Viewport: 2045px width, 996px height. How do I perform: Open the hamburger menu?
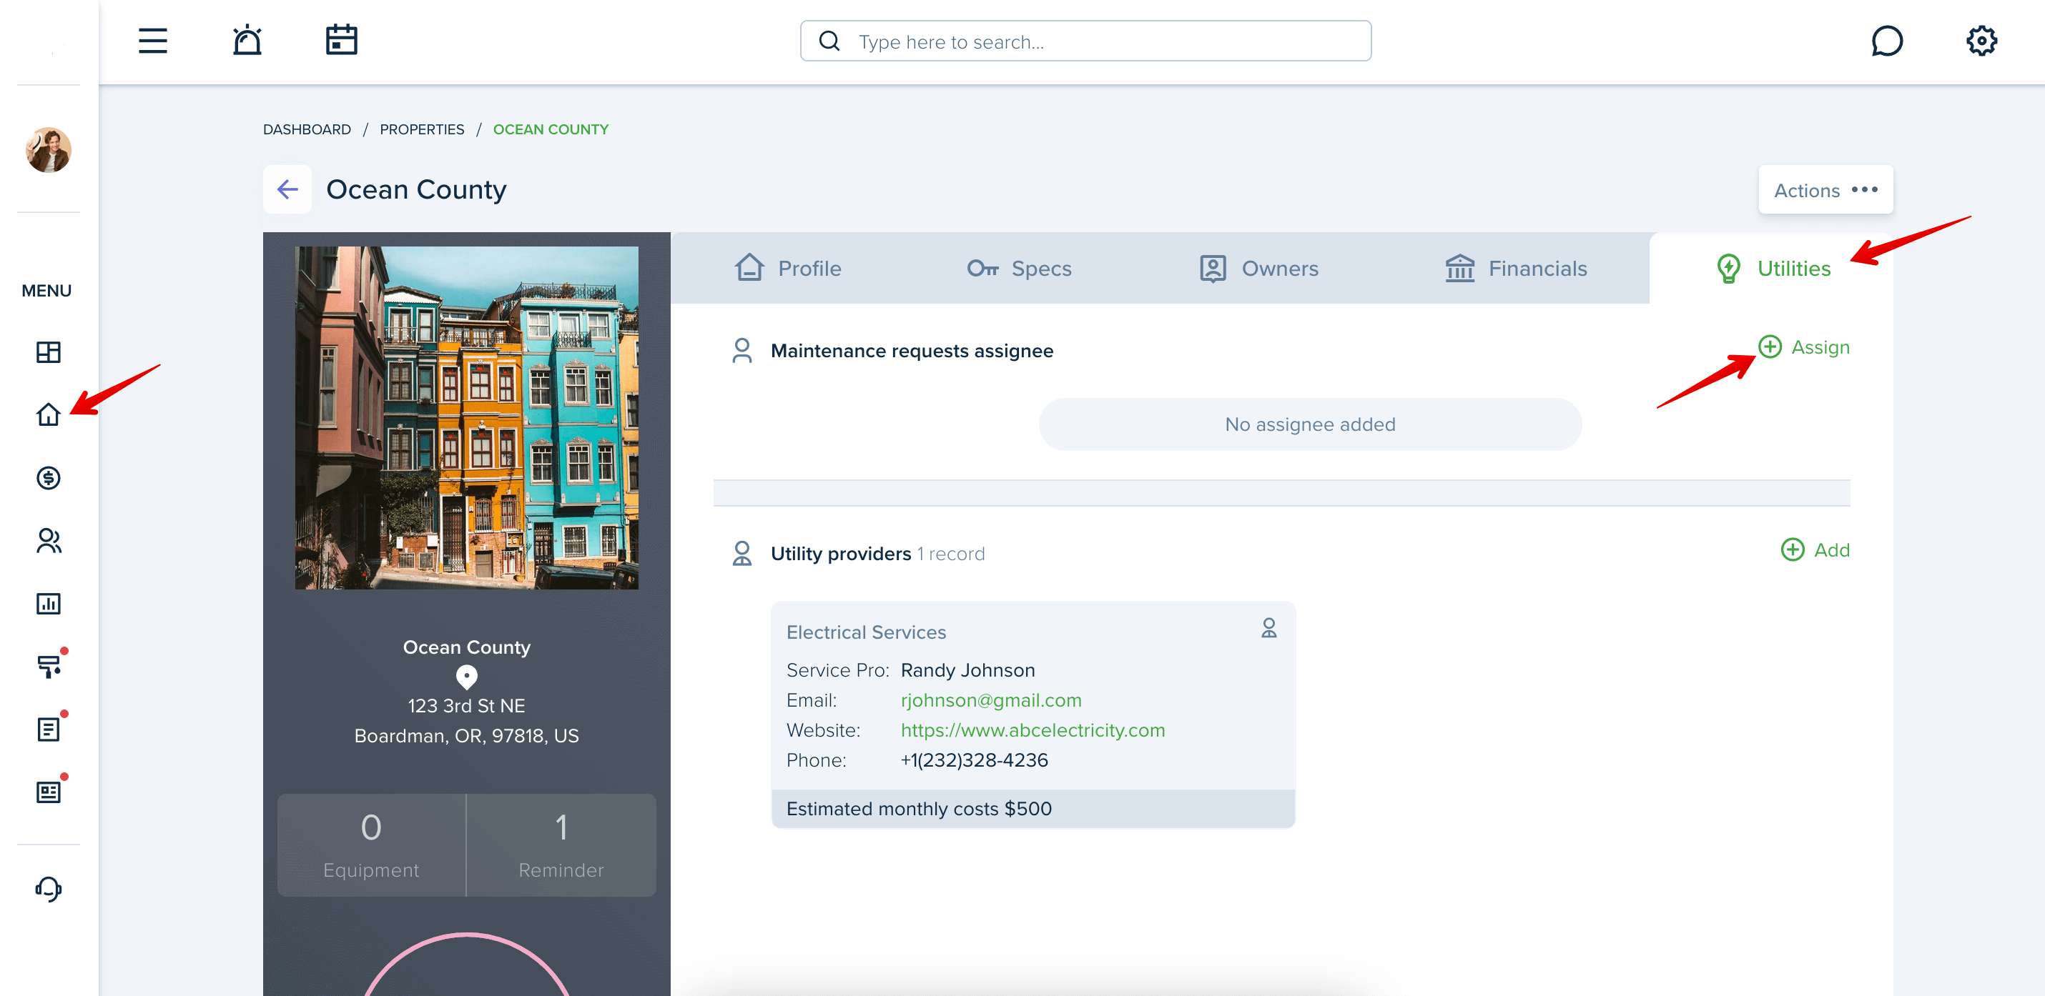coord(152,41)
